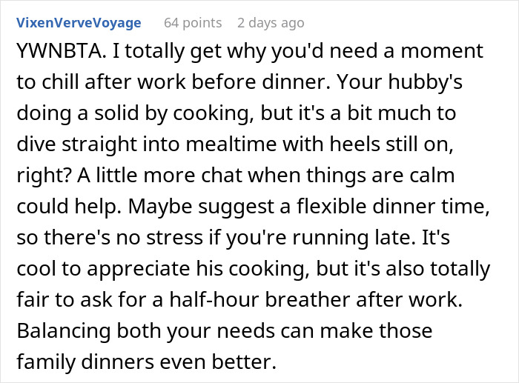
Task: Open VixenVerveVoyage's user profile
Action: coord(79,23)
